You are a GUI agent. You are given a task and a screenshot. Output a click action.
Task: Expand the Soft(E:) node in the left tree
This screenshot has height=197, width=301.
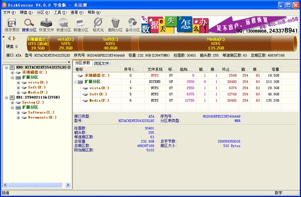click(x=18, y=88)
